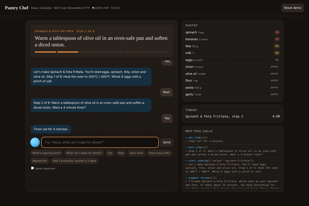Click the user "Yes" bubble above the timer message
Viewport: 309px width, 206px height.
coord(167,118)
